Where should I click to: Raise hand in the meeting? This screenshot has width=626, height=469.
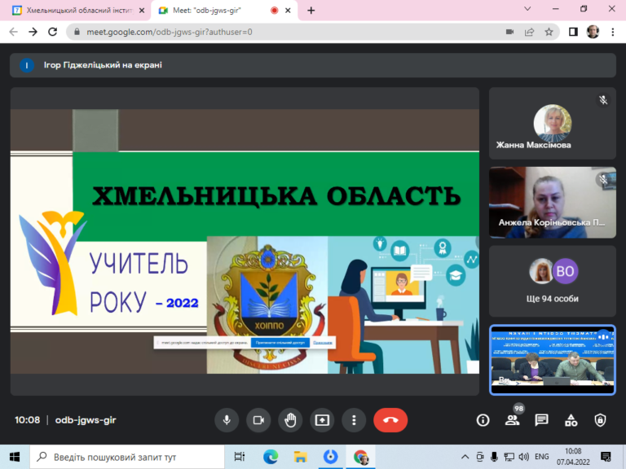tap(290, 420)
